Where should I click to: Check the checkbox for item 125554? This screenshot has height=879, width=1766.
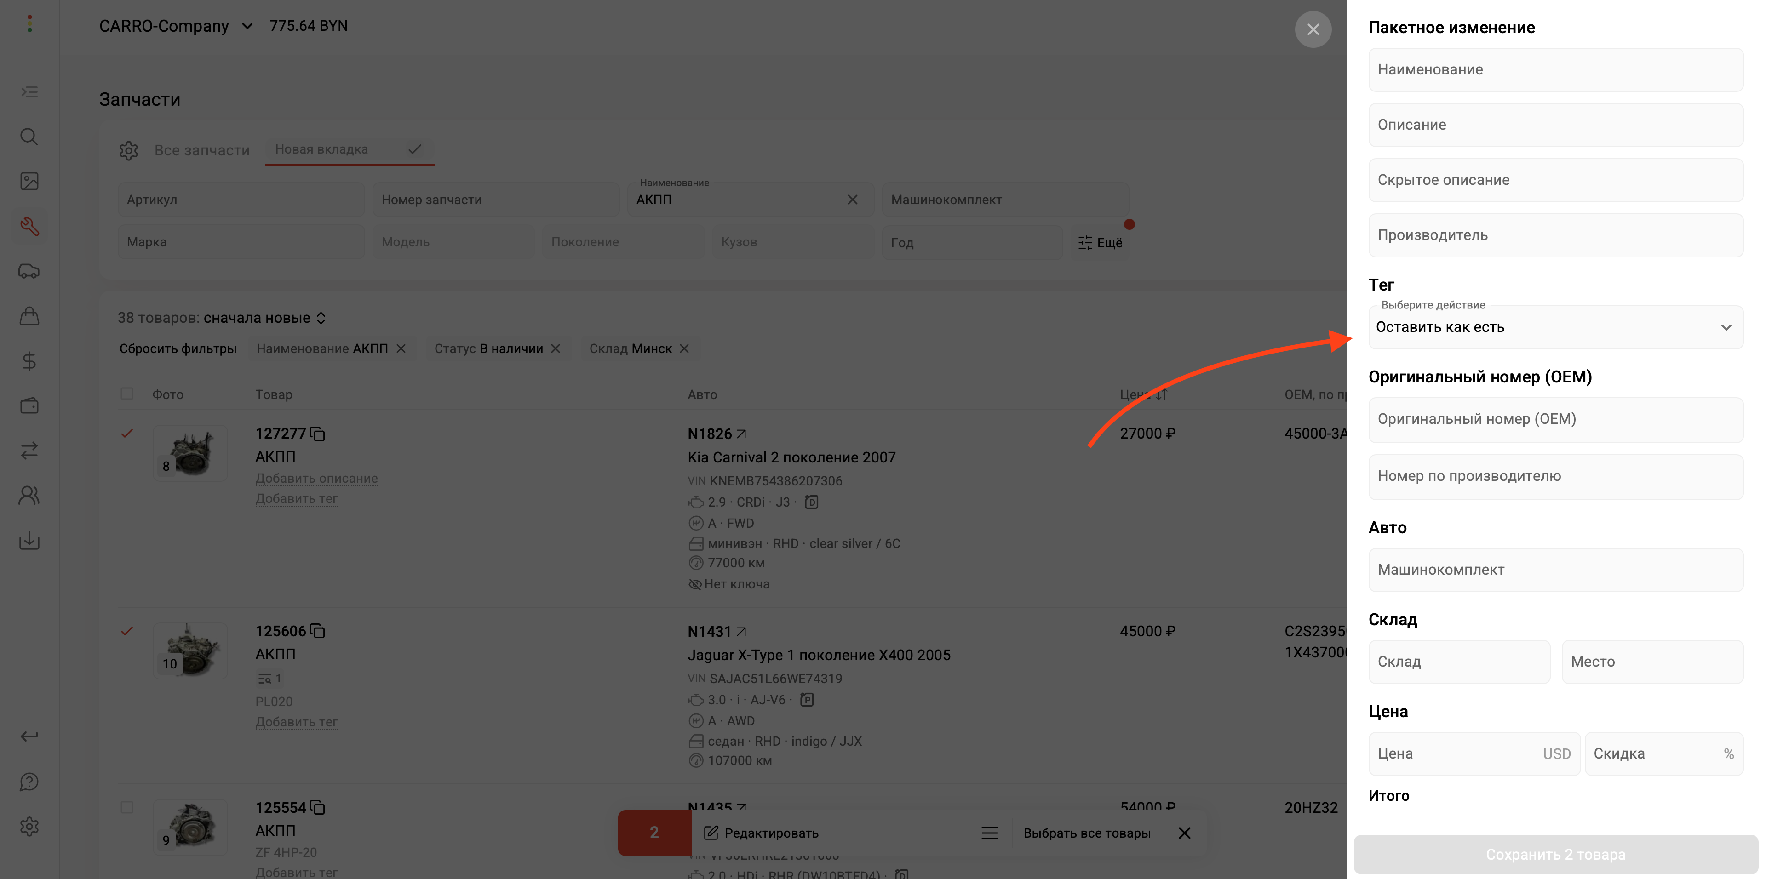(127, 807)
